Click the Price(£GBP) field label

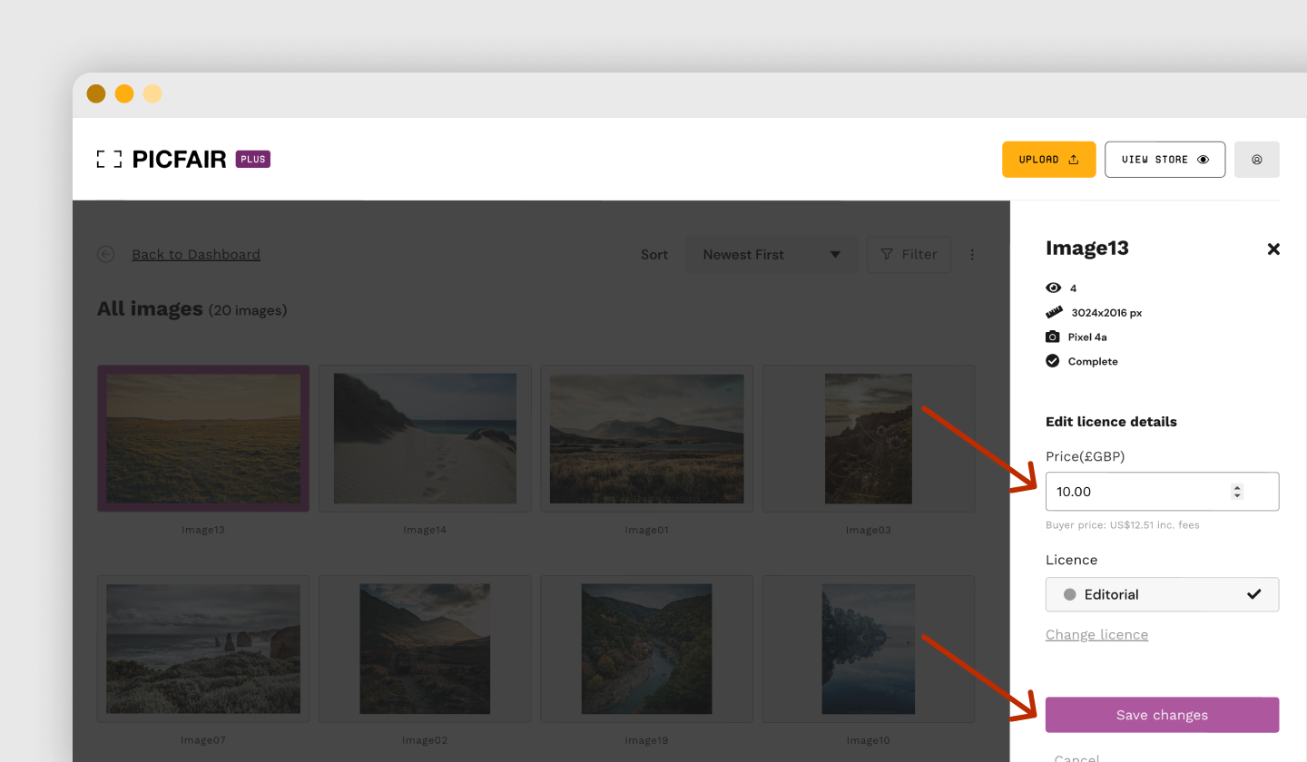pyautogui.click(x=1086, y=456)
